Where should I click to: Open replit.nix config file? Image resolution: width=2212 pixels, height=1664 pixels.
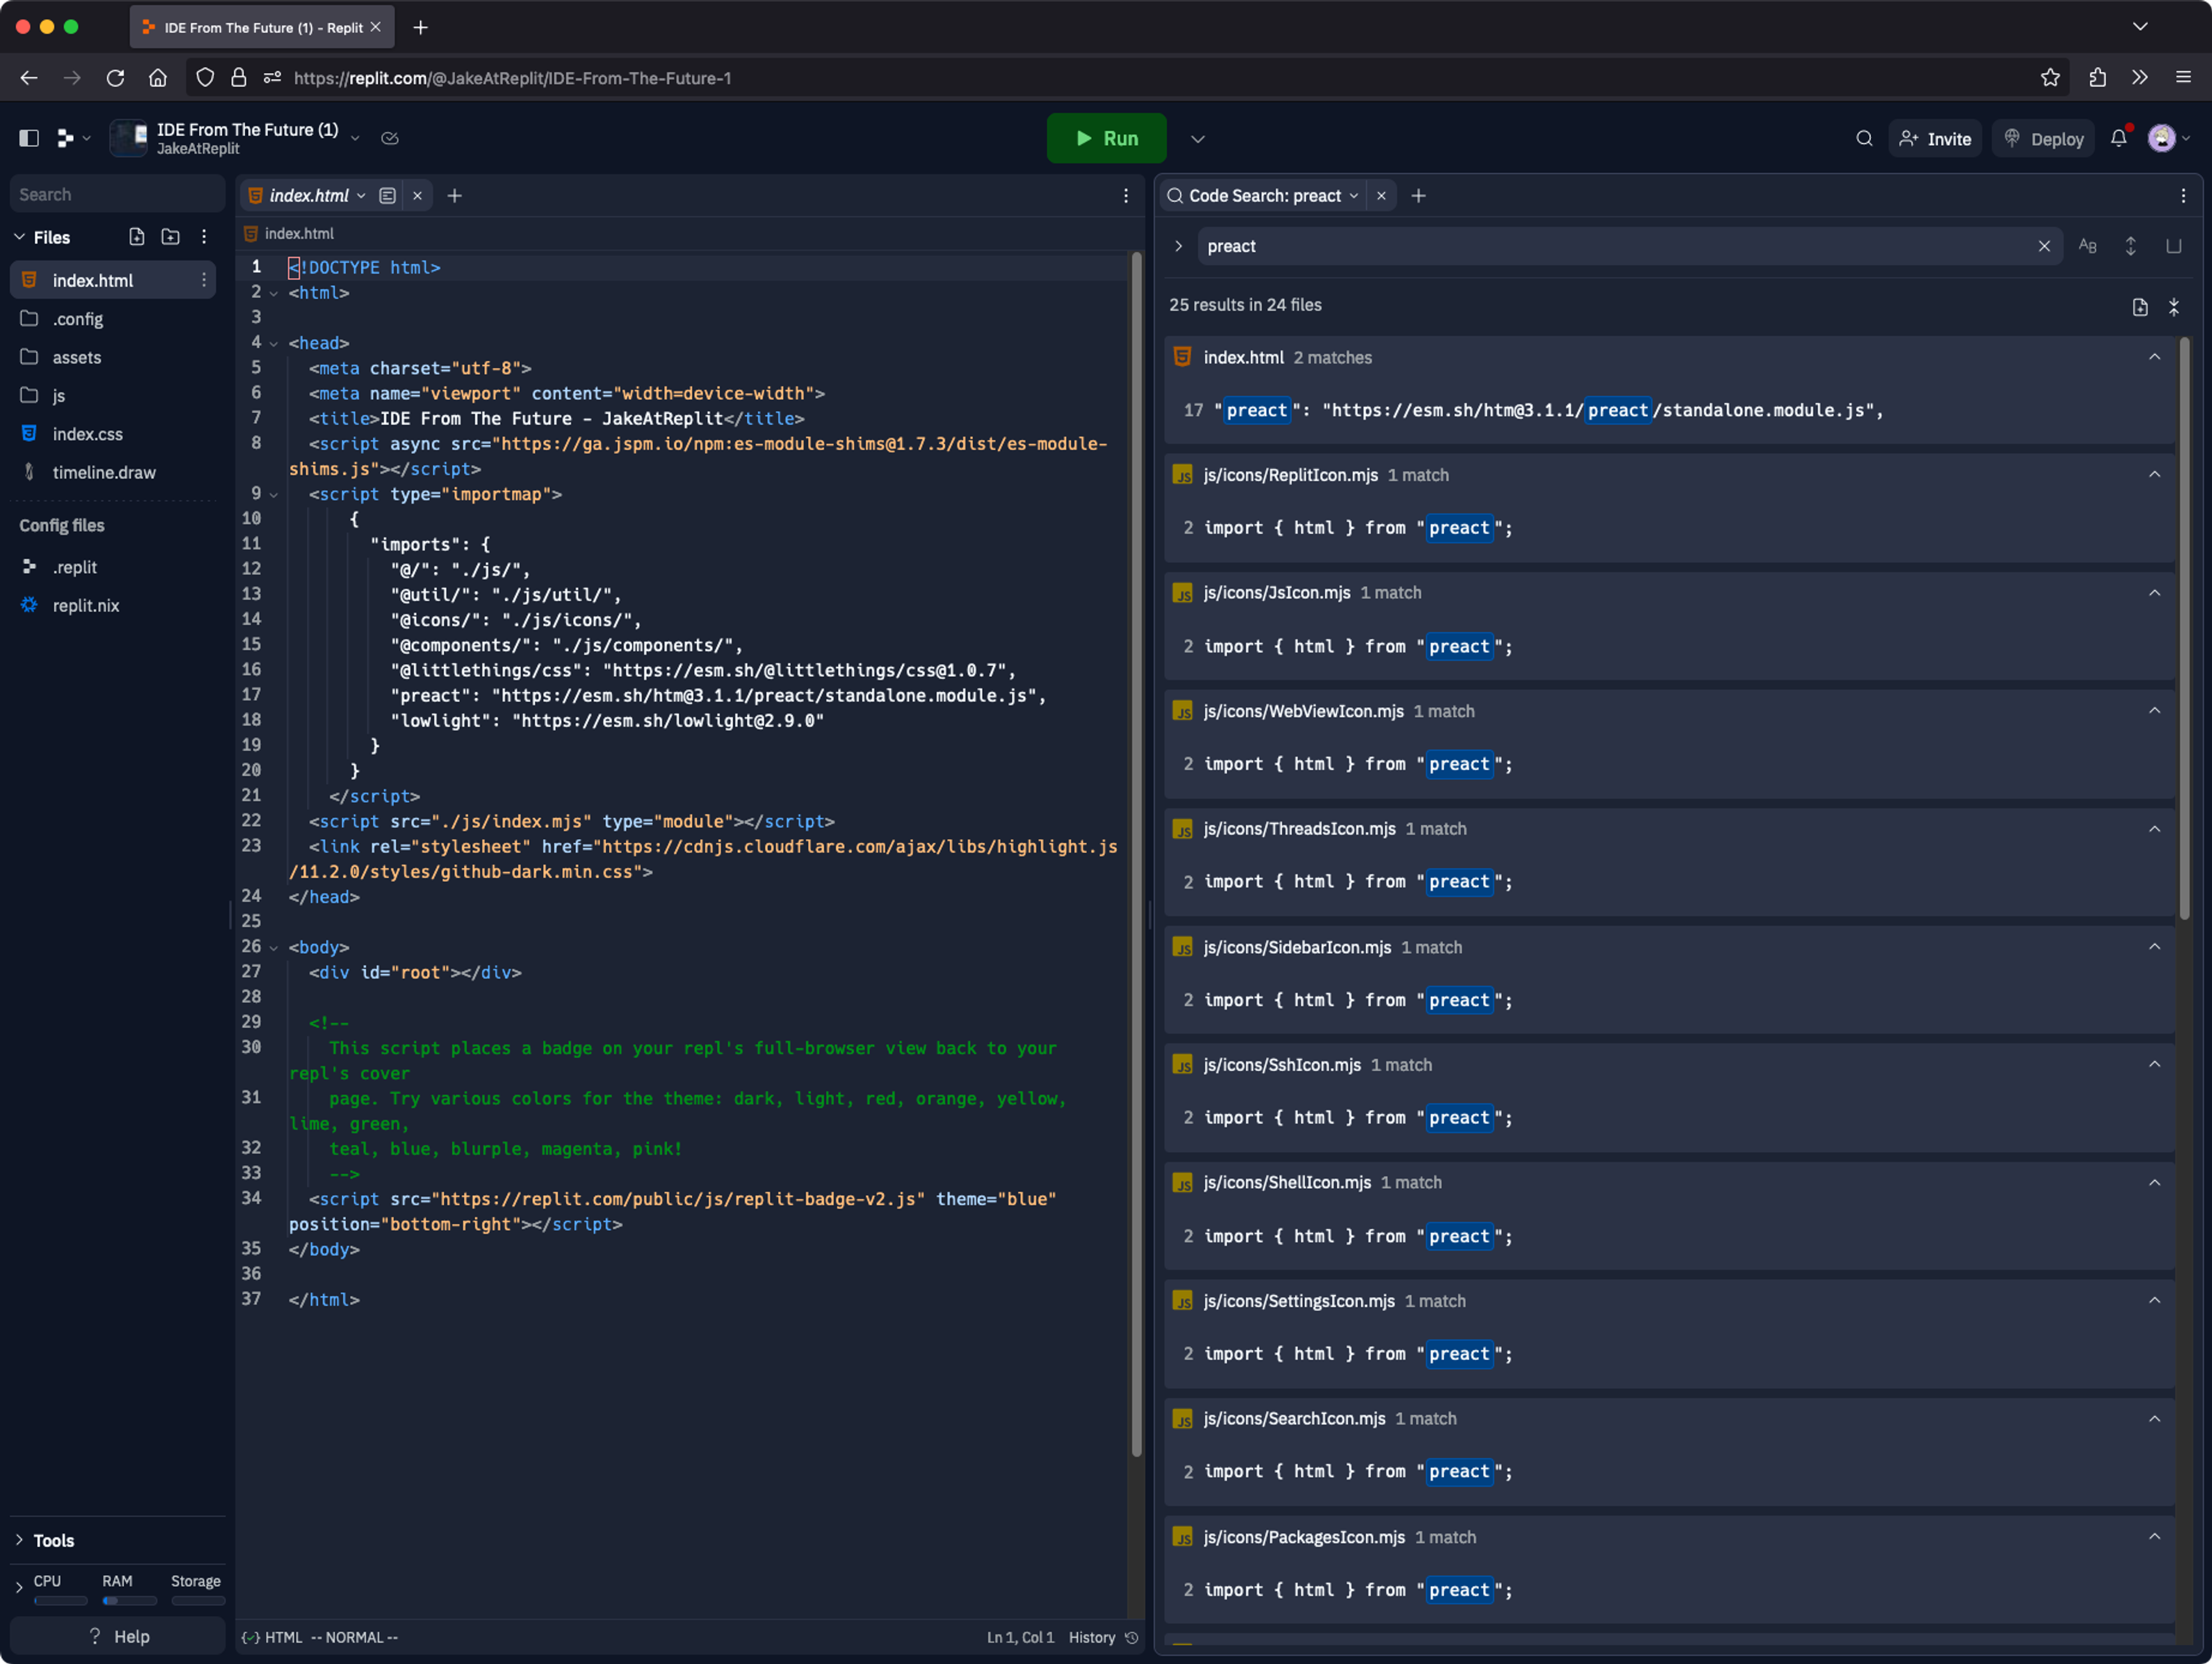(113, 605)
